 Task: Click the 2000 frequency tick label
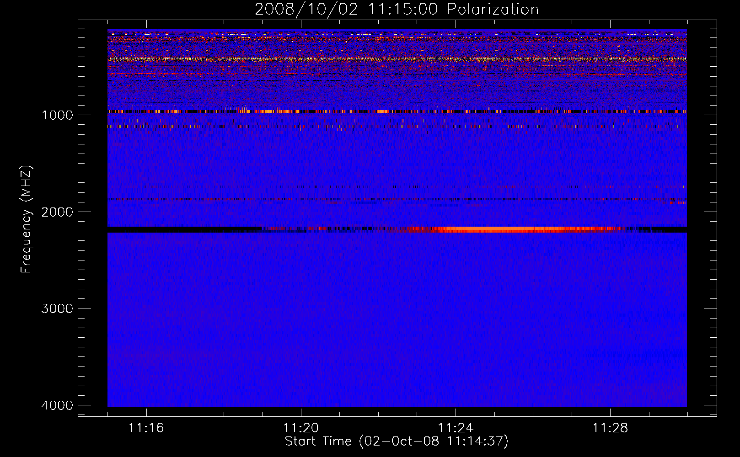[x=57, y=212]
